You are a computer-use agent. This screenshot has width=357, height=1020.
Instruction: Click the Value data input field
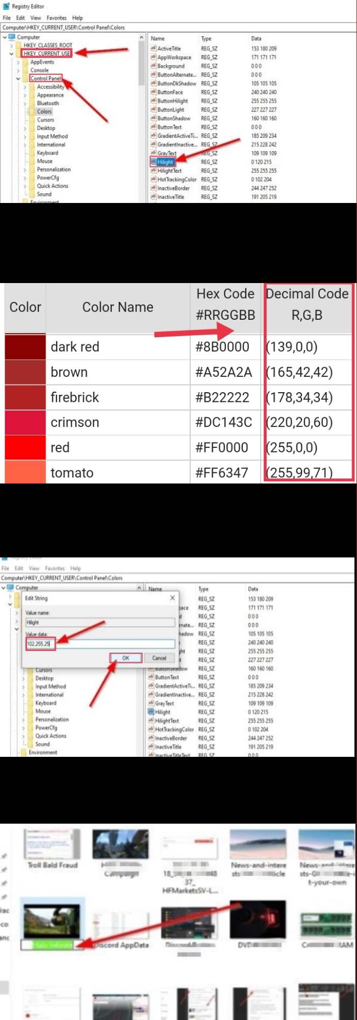[100, 644]
